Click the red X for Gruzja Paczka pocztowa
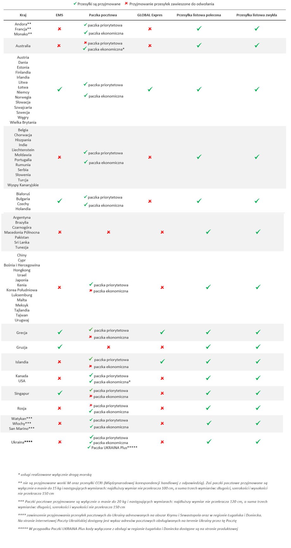Viewport: 291px width, 548px height. [x=108, y=347]
